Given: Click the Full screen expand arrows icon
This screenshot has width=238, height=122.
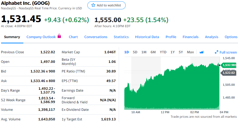Looking at the screenshot, I should click(217, 52).
